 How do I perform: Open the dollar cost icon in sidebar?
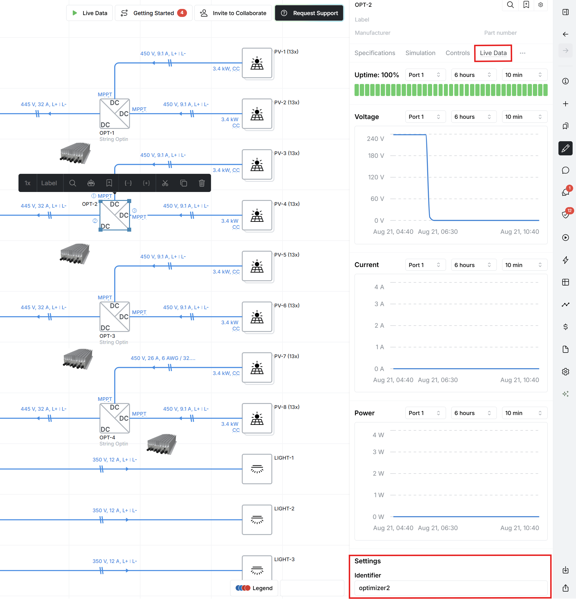tap(566, 327)
